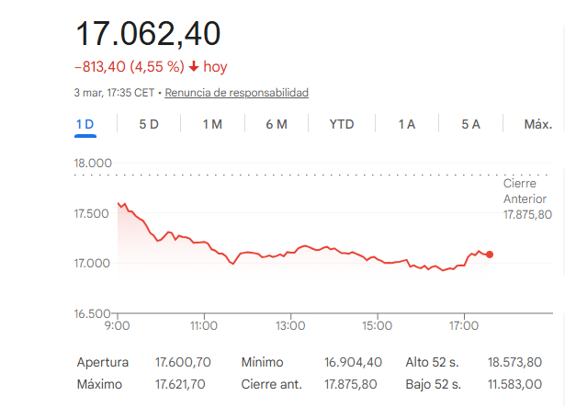Screen dimensions: 565x407
Task: Click the red down arrow icon
Action: (194, 67)
